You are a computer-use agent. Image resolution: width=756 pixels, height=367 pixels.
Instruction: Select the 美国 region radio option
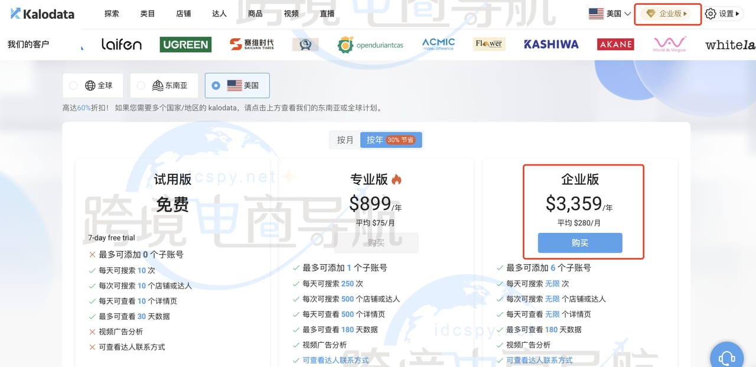216,86
